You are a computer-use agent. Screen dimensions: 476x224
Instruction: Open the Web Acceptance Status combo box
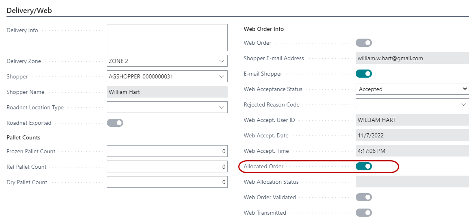click(x=412, y=89)
